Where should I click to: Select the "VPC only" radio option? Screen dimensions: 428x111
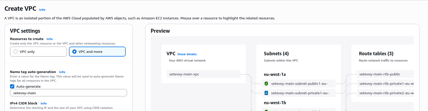(16, 52)
